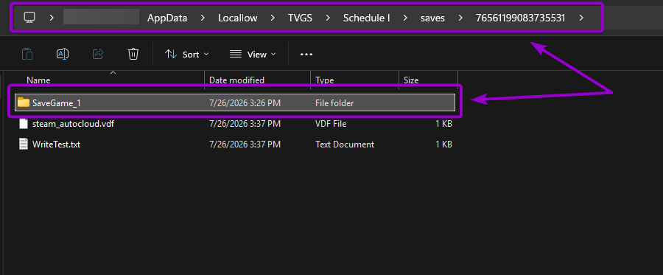The image size is (663, 275).
Task: Click the VDF File type cell
Action: pos(331,124)
